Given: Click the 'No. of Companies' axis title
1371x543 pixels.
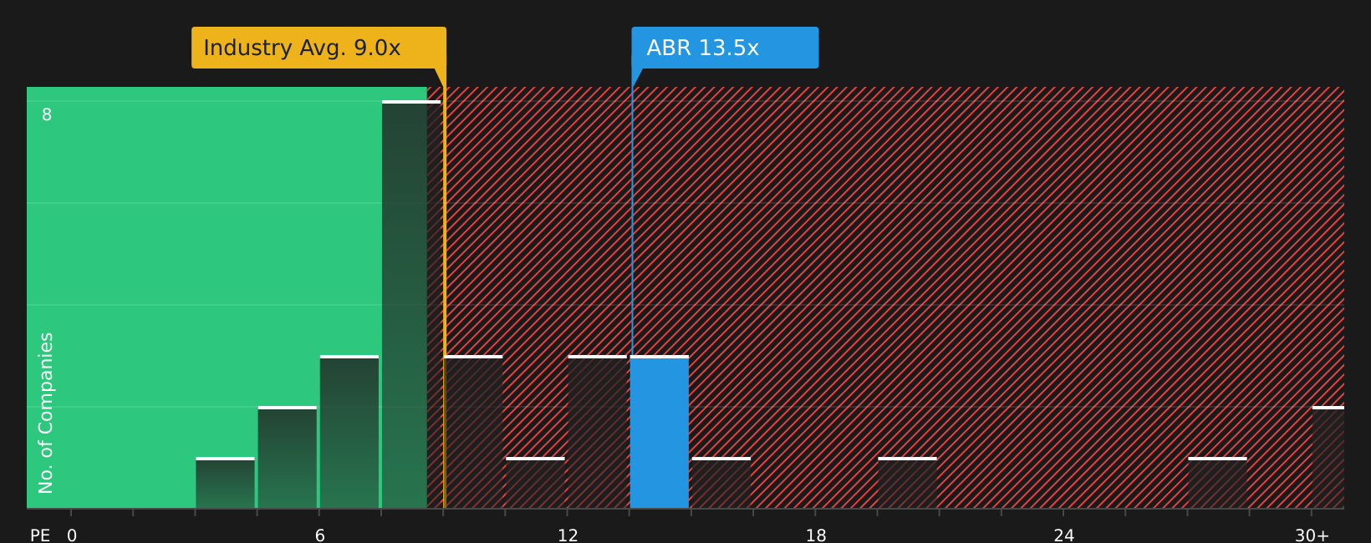Looking at the screenshot, I should click(x=46, y=413).
